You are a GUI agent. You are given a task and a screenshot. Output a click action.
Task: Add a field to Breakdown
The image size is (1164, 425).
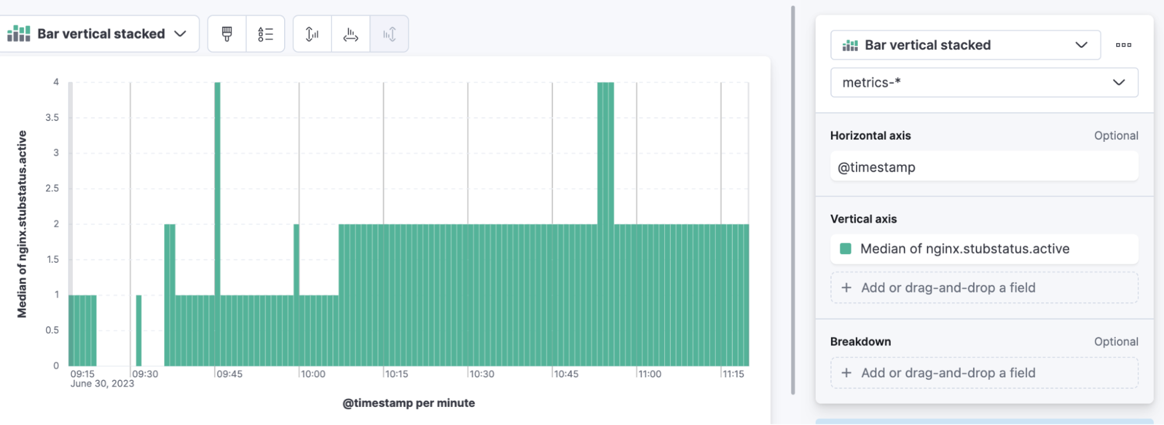984,373
